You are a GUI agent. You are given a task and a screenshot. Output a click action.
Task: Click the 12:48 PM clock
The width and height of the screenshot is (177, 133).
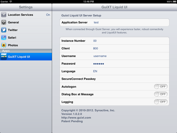coord(88,1)
